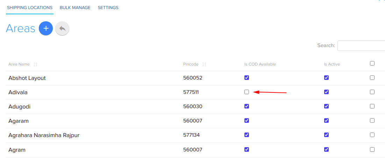Image resolution: width=385 pixels, height=158 pixels.
Task: Uncheck Is Active for Agram
Action: [326, 149]
